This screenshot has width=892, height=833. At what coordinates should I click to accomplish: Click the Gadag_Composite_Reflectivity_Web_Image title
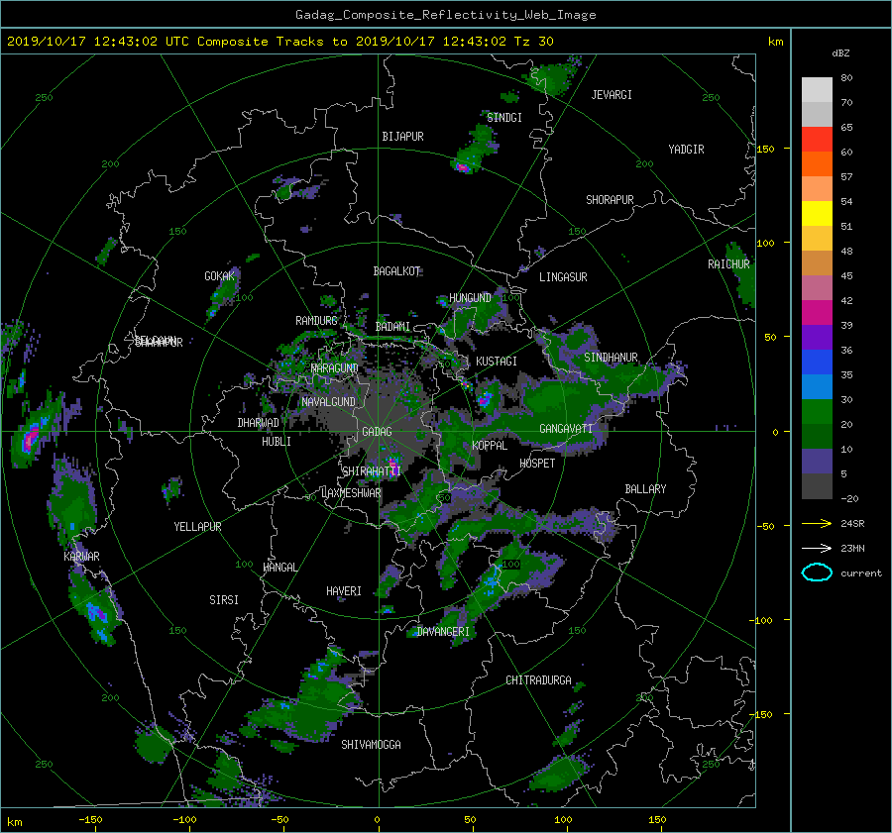pyautogui.click(x=445, y=15)
